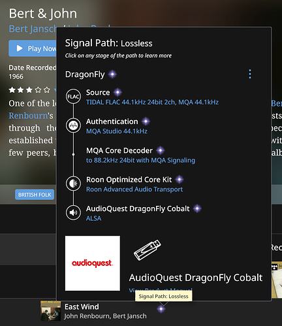Click the East Wind track title

click(82, 307)
